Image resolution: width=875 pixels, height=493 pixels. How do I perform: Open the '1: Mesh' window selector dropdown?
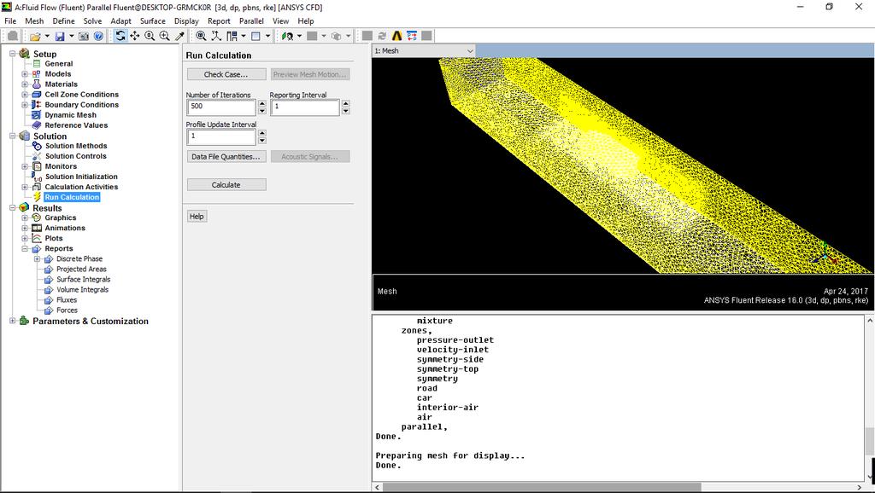click(470, 50)
